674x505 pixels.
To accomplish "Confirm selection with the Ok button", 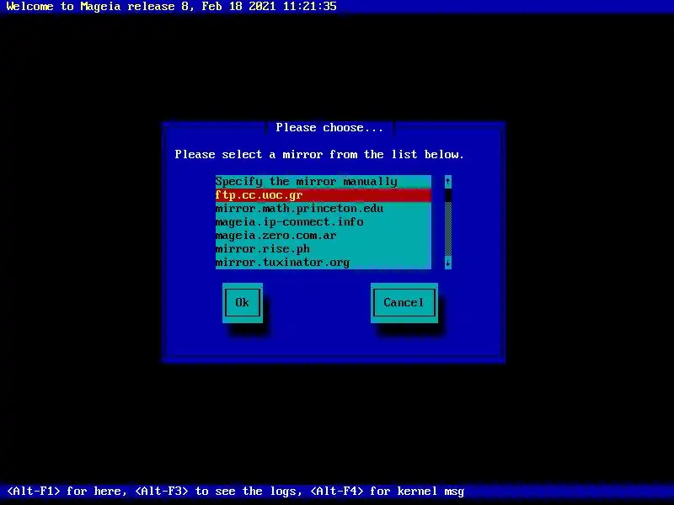I will [243, 303].
